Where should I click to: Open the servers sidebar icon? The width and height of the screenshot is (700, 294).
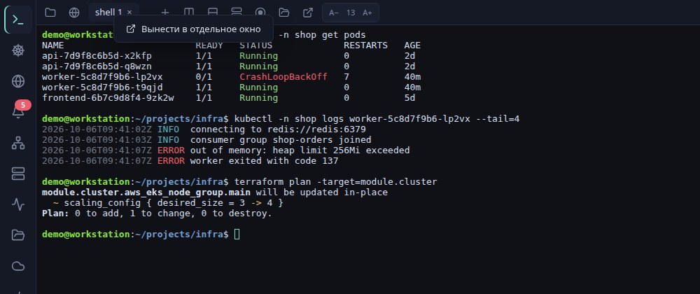(x=18, y=174)
